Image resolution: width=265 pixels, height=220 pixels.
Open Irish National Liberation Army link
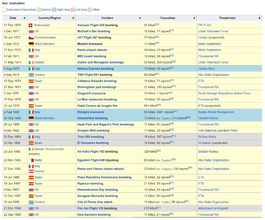pyautogui.click(x=218, y=130)
